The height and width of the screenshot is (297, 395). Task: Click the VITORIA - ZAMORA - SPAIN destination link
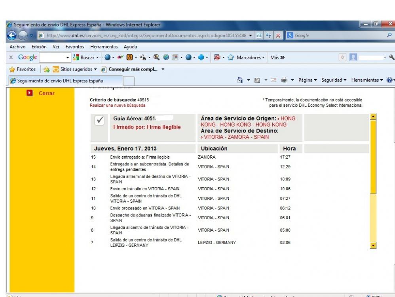[236, 137]
